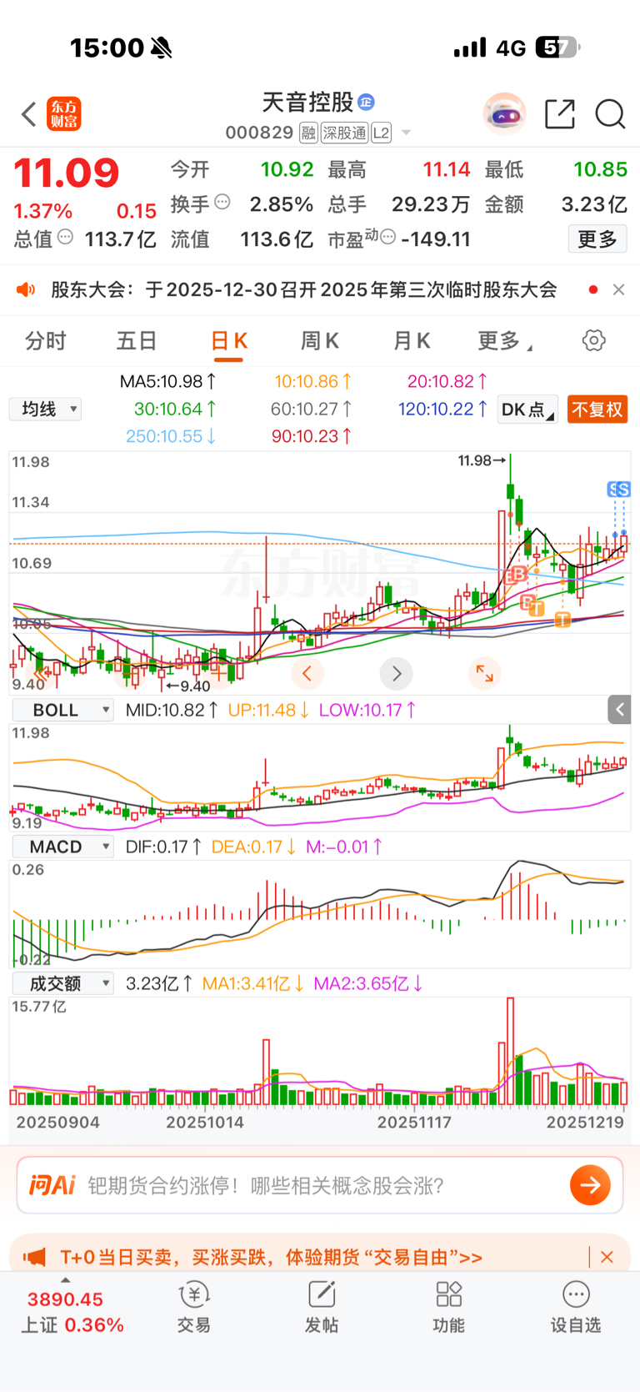Select the 日K tab

pos(228,340)
